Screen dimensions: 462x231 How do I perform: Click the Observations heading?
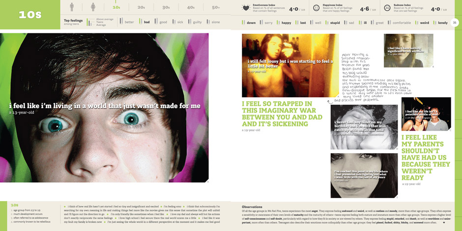point(252,207)
